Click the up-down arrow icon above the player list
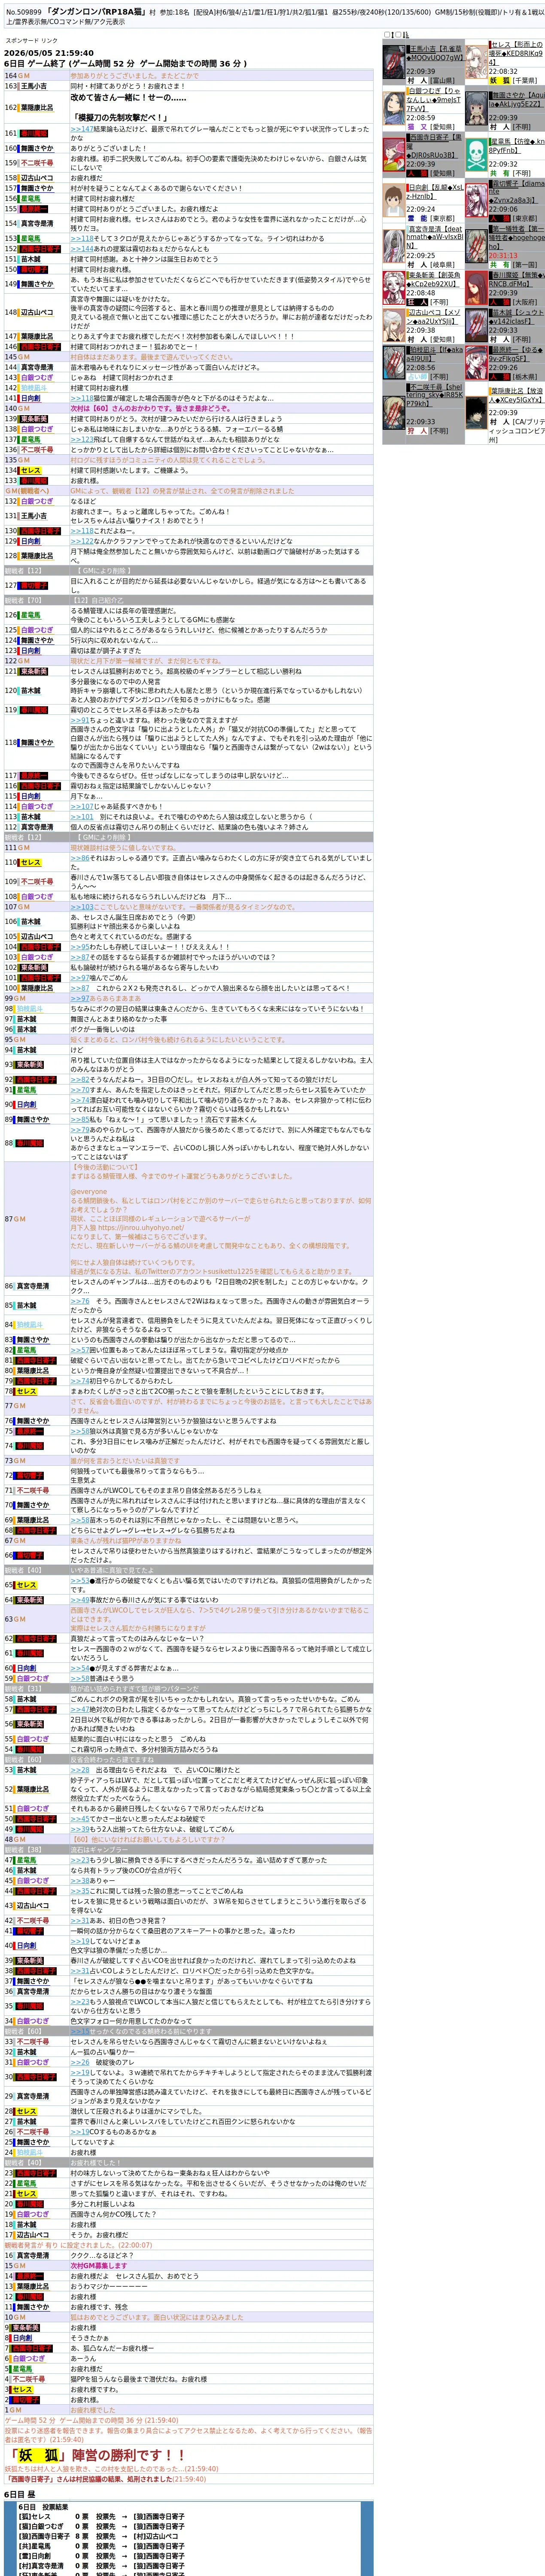The image size is (545, 2576). pos(394,35)
